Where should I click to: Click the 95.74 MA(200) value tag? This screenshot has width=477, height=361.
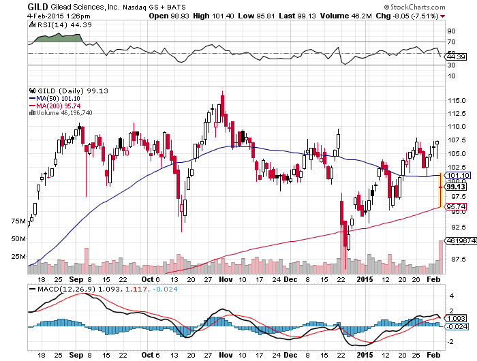pyautogui.click(x=455, y=207)
